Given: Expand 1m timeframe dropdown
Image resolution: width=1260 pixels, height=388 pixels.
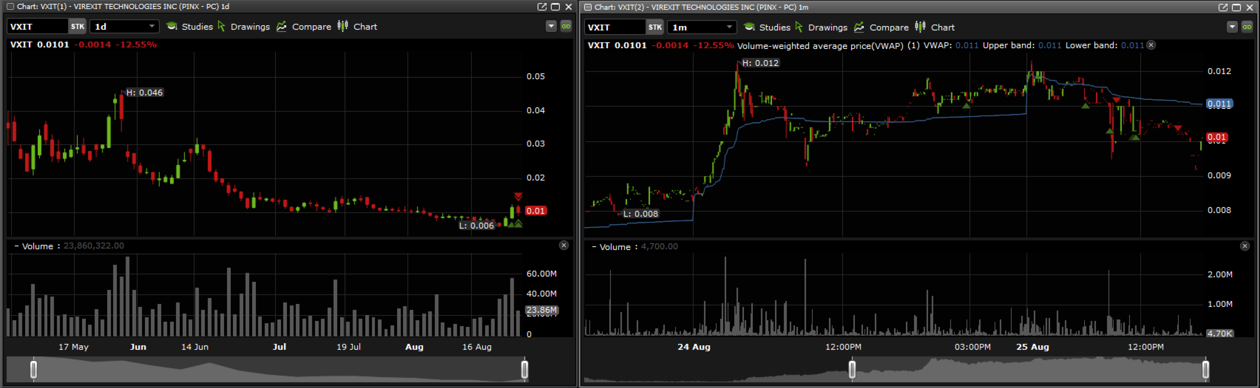Looking at the screenshot, I should click(x=729, y=27).
